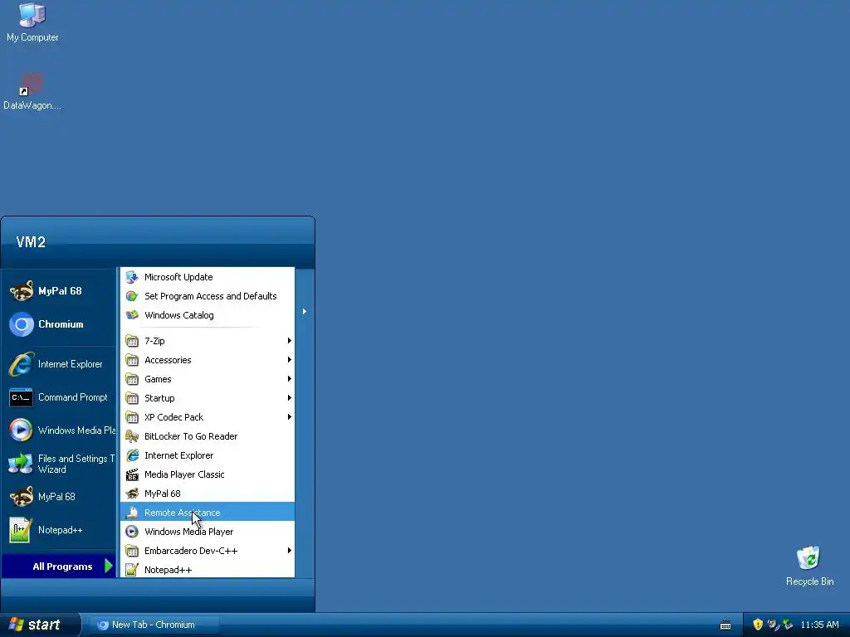The width and height of the screenshot is (850, 637).
Task: Select the DataWagon desktop shortcut
Action: point(32,91)
